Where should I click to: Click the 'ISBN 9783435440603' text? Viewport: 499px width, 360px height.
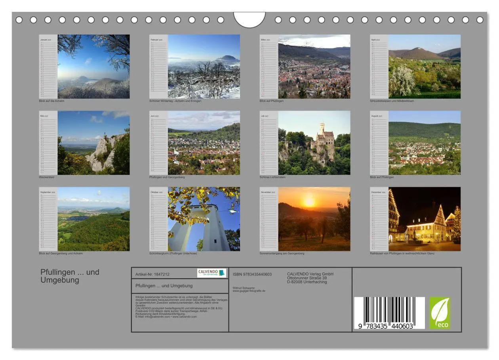(252, 274)
